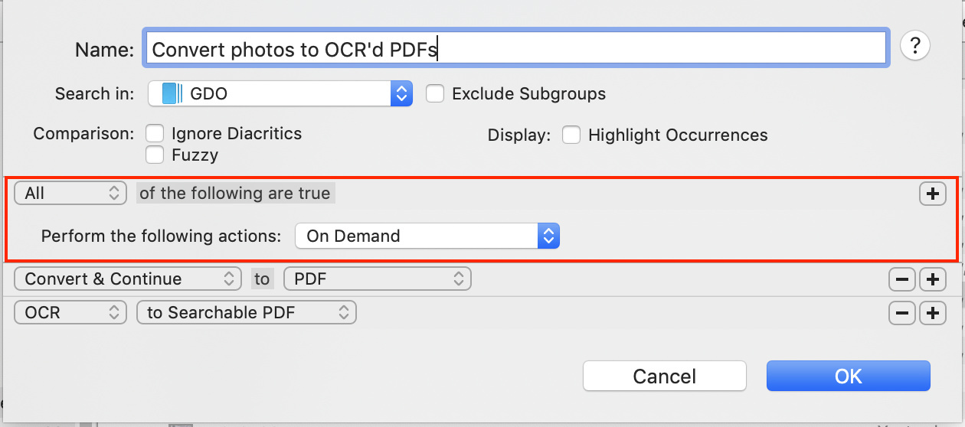The width and height of the screenshot is (965, 427).
Task: Remove the OCR action row
Action: click(902, 312)
